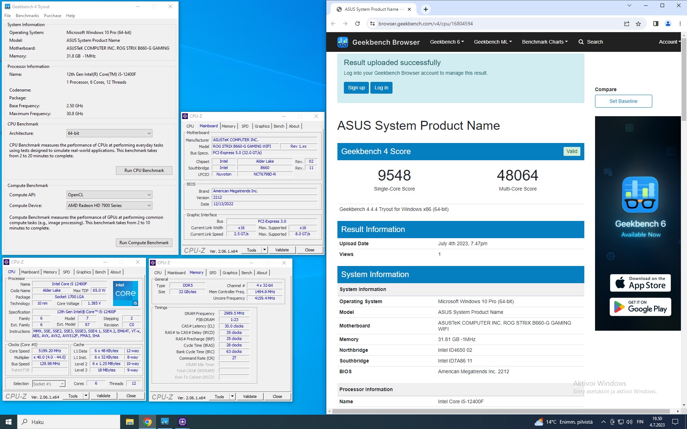The image size is (687, 429).
Task: Open Purchase menu in Geekbench 4
Action: point(53,16)
